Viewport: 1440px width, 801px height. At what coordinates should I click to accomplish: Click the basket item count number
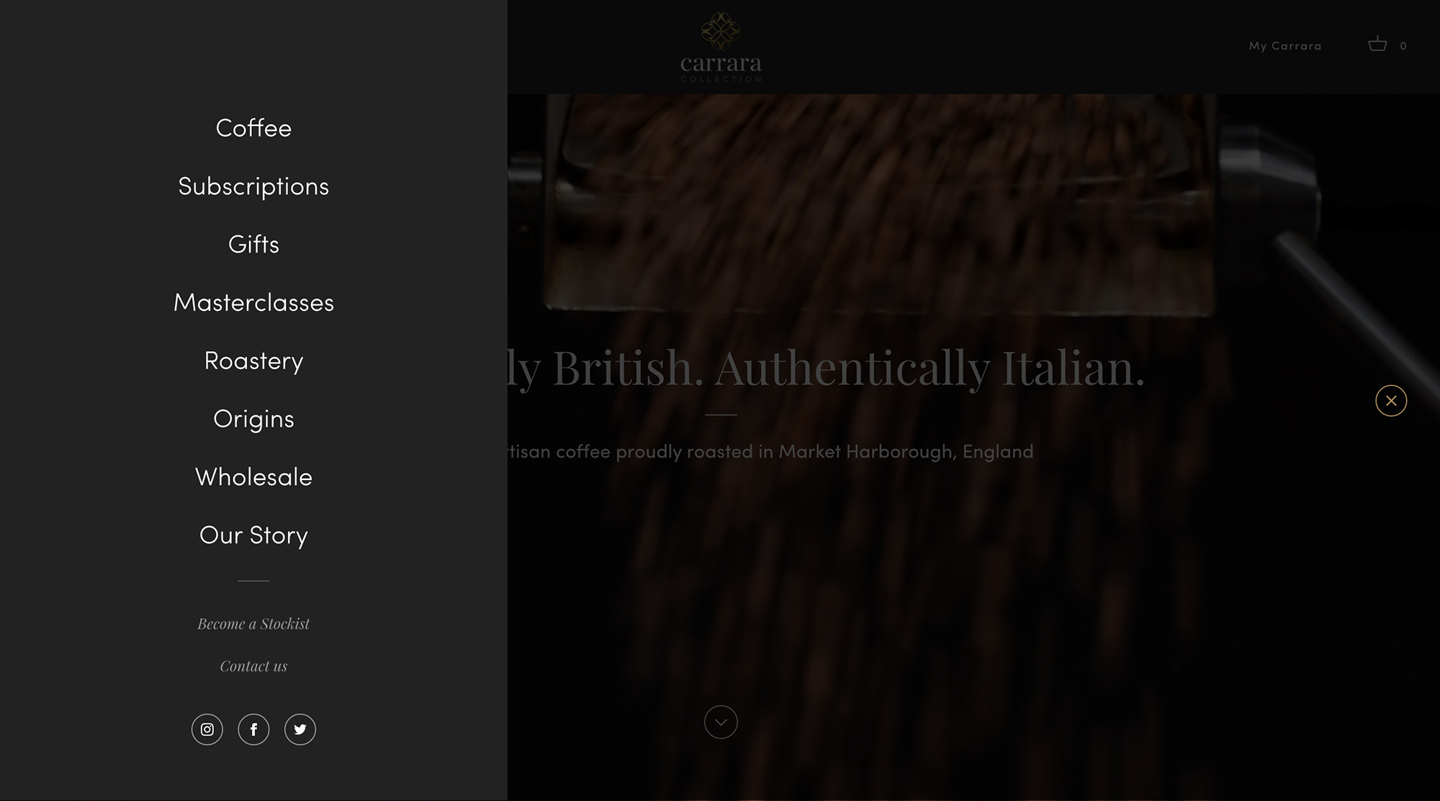[1403, 46]
